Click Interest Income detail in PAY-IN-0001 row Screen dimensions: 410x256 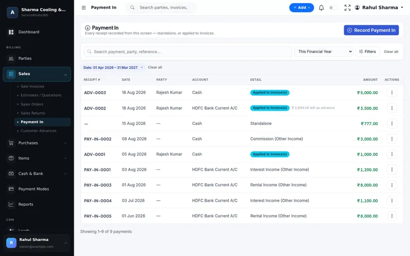(x=279, y=170)
